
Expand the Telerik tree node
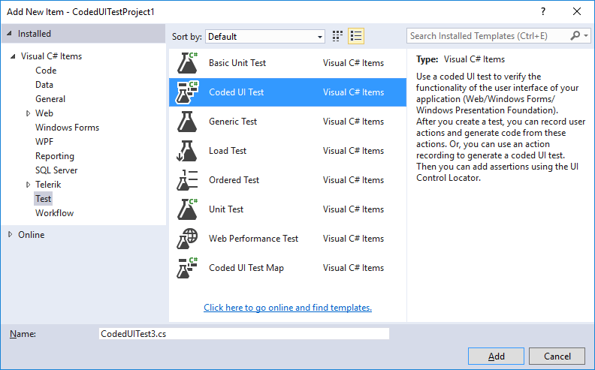(28, 185)
